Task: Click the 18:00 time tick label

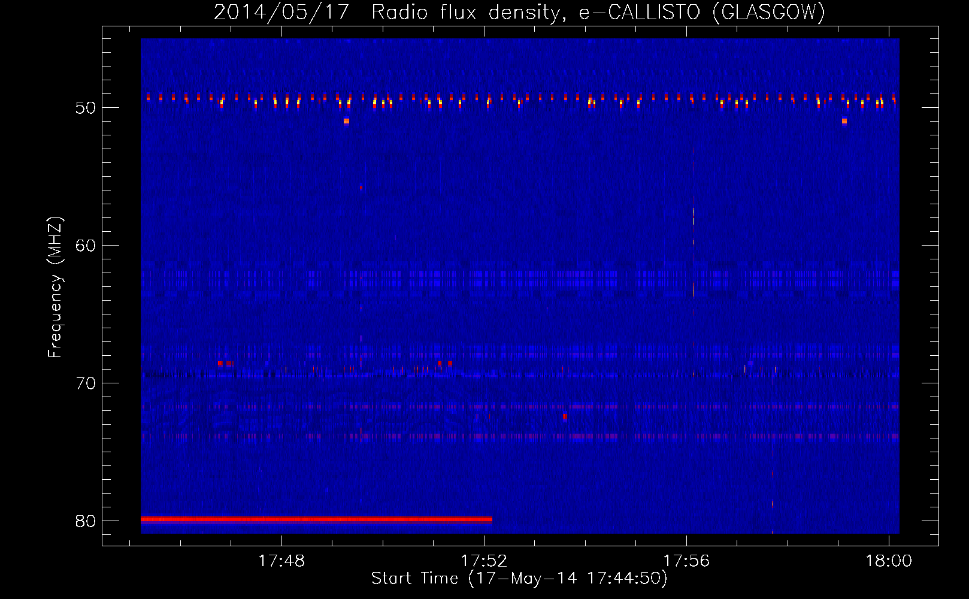Action: pyautogui.click(x=889, y=561)
